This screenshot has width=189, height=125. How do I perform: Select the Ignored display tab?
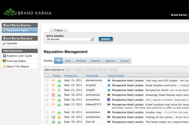click(x=110, y=61)
